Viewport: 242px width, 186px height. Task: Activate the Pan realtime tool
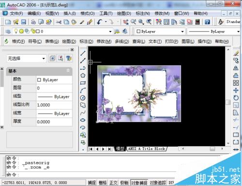125,22
